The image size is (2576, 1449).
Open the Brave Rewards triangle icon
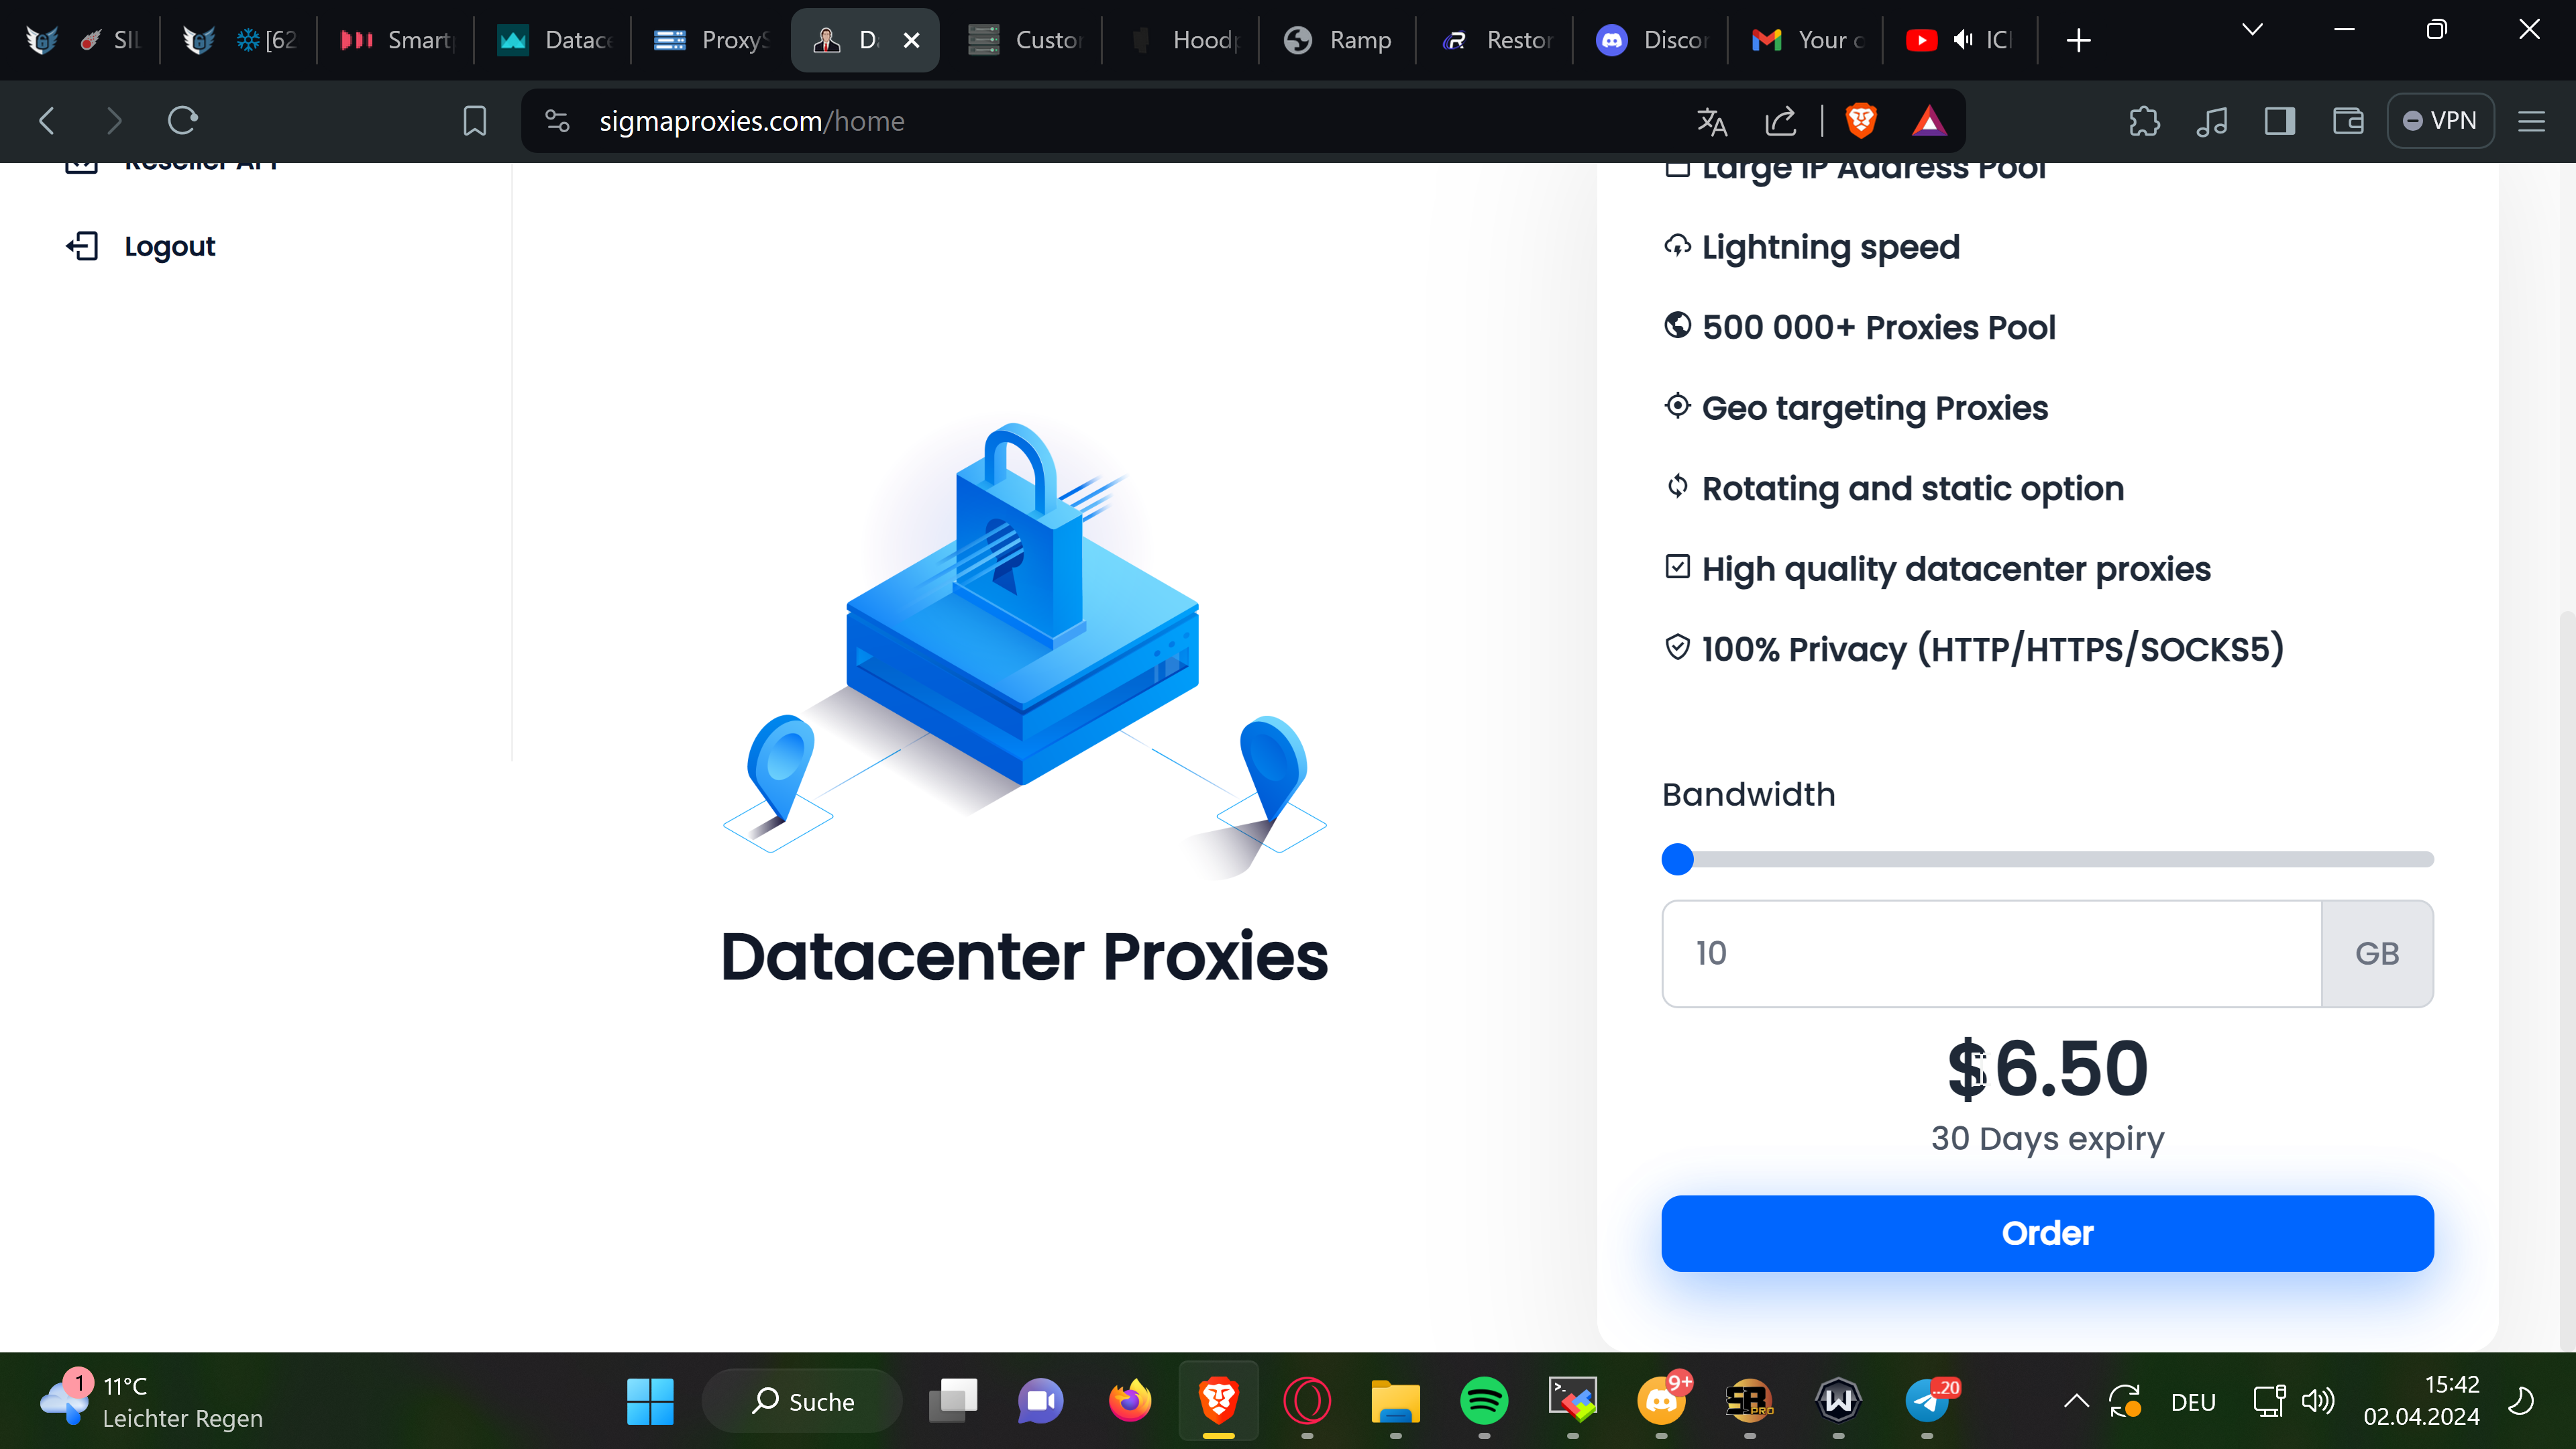(x=1929, y=121)
